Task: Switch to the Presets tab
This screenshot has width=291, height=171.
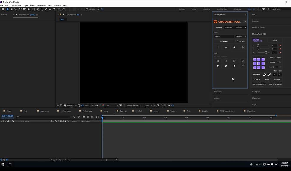Action: (x=239, y=27)
